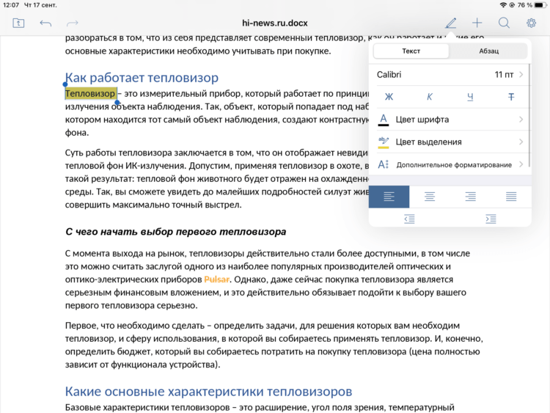Tap the battery indicator in status bar
Screen dimensions: 550x413
click(540, 5)
